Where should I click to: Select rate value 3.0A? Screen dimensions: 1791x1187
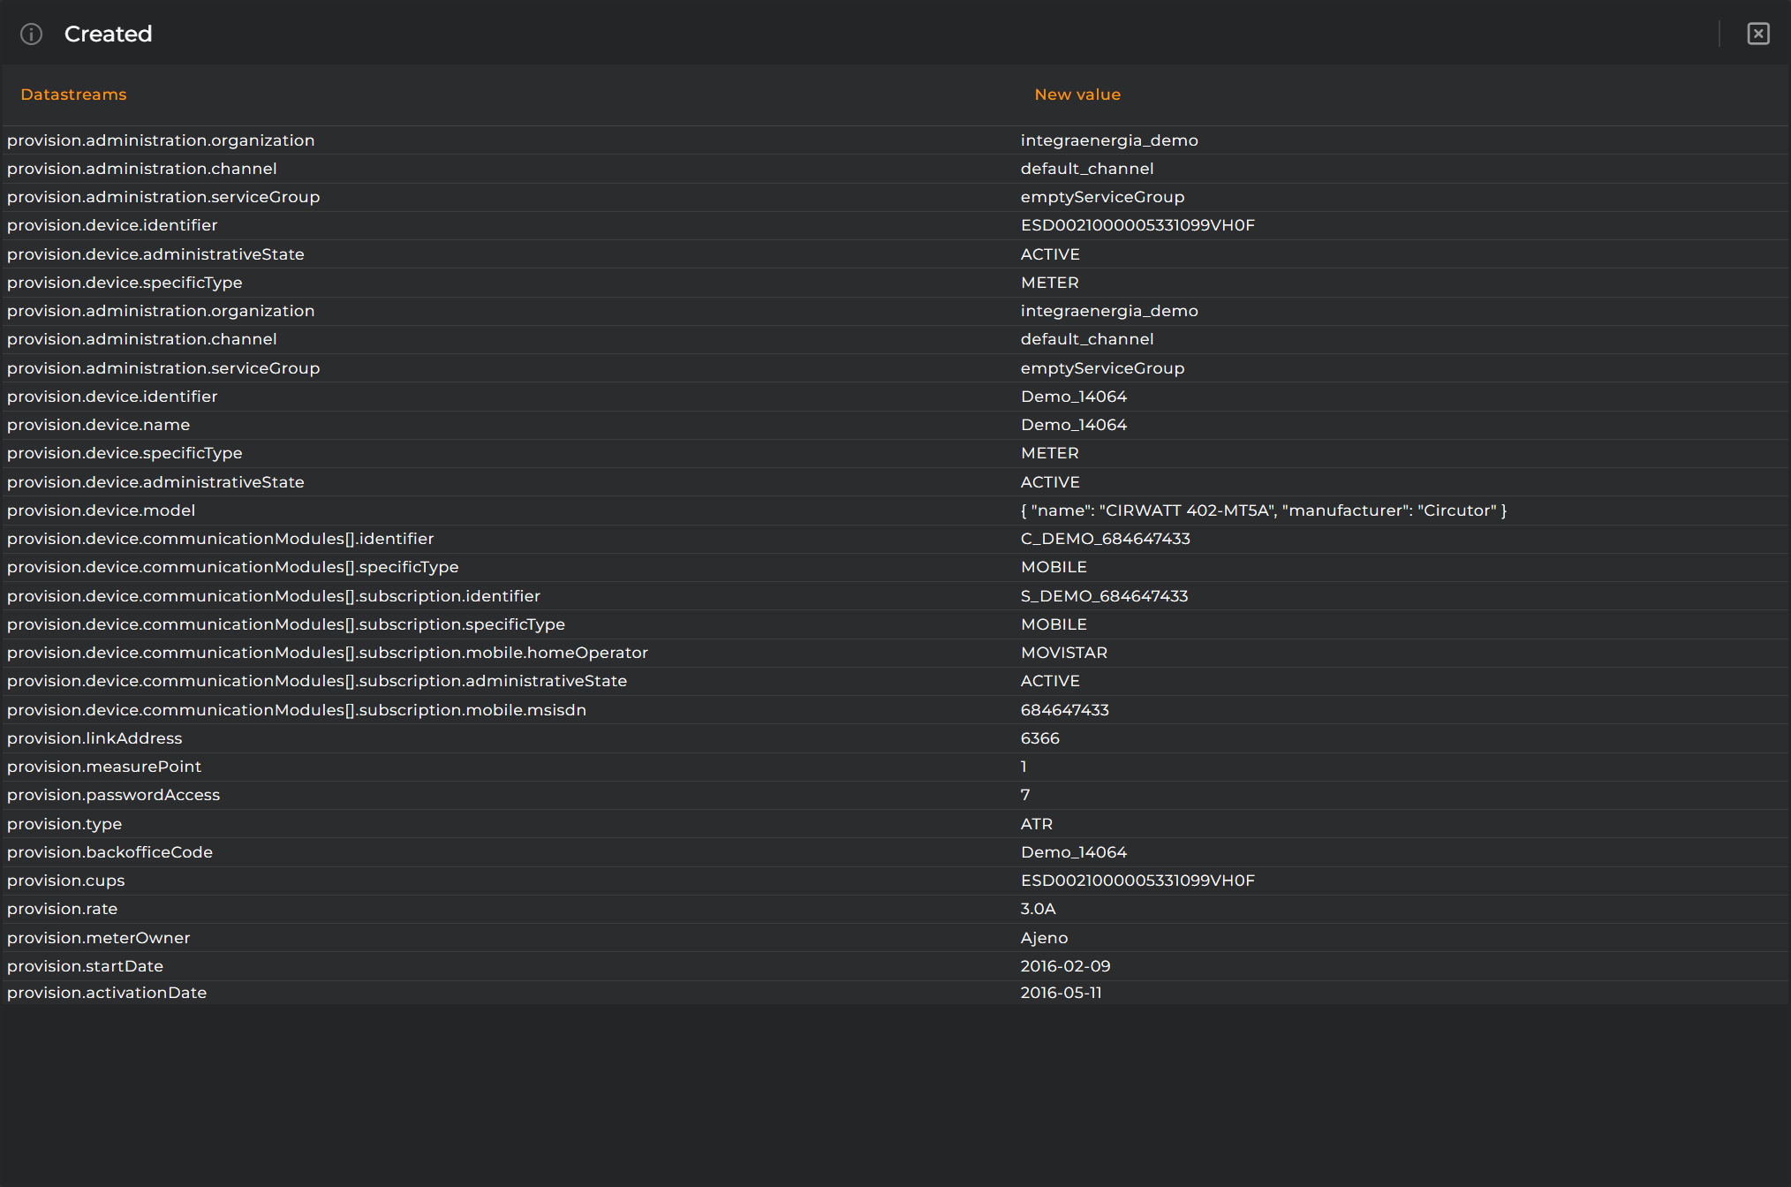1039,909
